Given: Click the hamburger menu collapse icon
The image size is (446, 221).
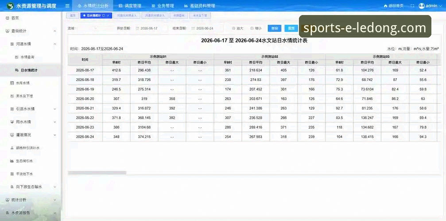Looking at the screenshot, I should pos(67,6).
